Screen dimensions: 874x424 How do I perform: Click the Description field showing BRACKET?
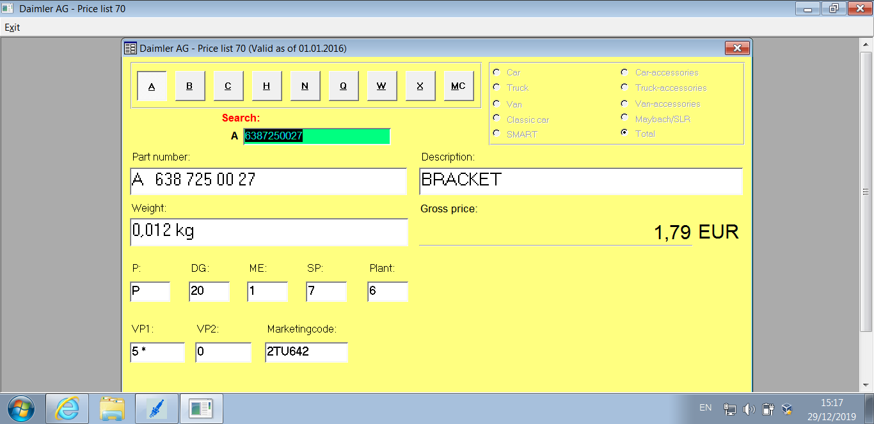[581, 181]
